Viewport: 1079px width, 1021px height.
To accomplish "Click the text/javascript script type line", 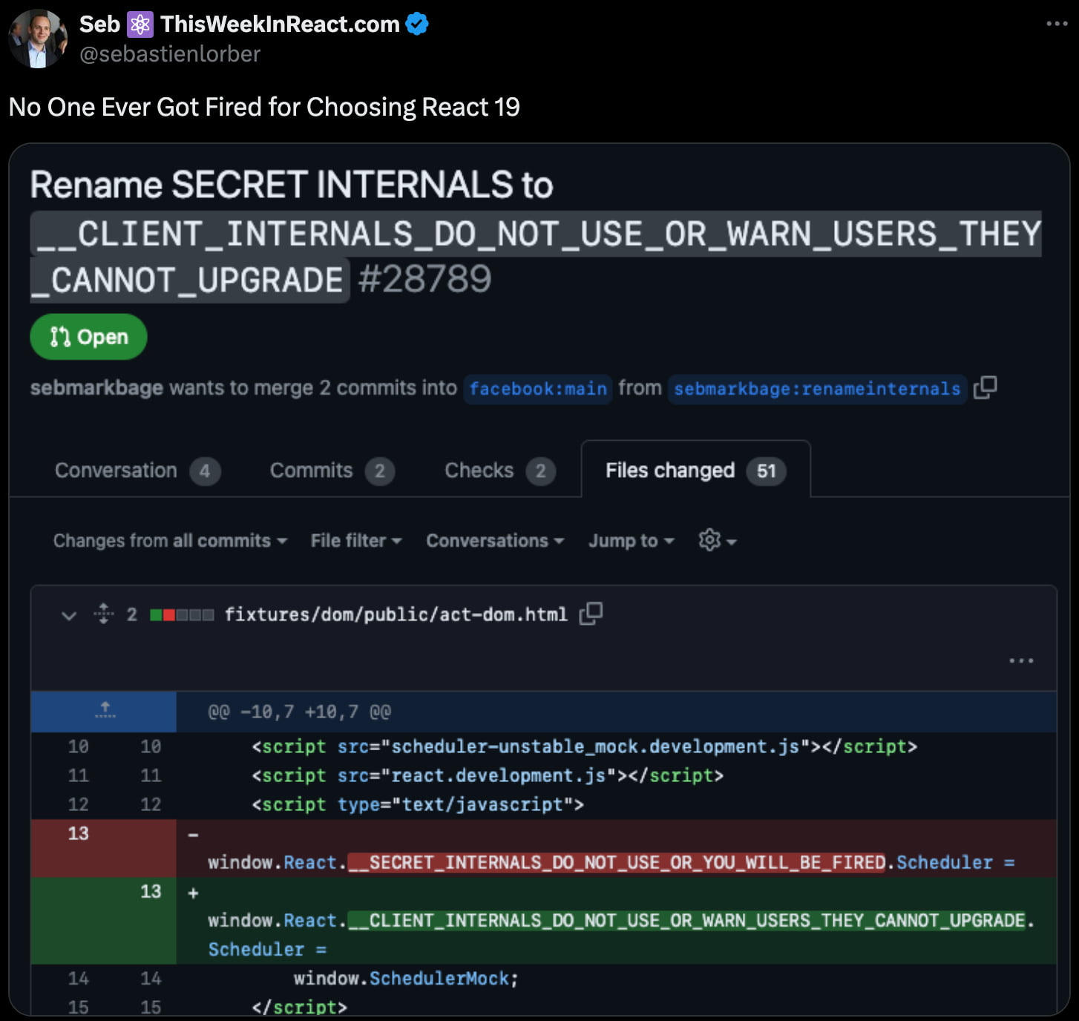I will [x=418, y=804].
